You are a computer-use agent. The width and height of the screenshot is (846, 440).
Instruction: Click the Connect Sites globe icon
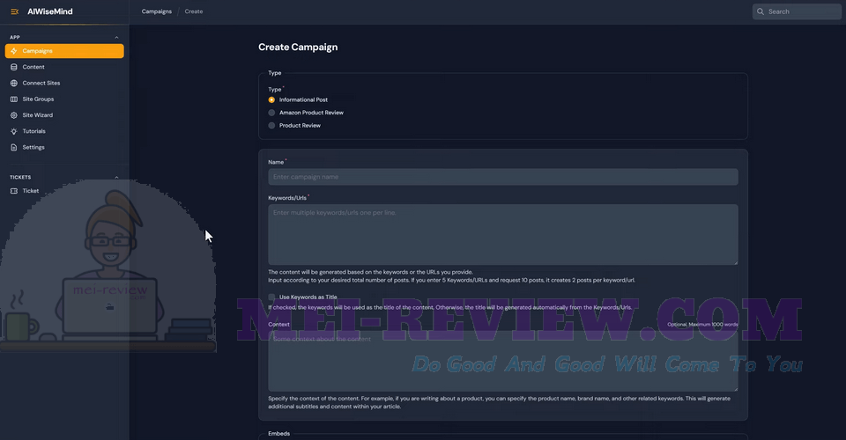14,84
